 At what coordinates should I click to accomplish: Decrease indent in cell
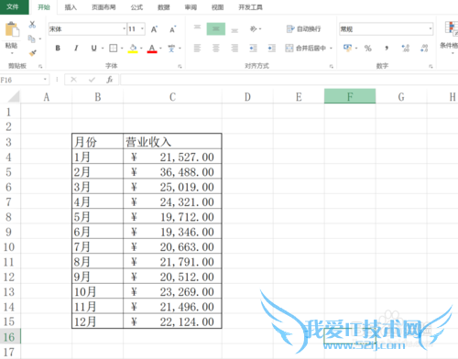point(253,48)
